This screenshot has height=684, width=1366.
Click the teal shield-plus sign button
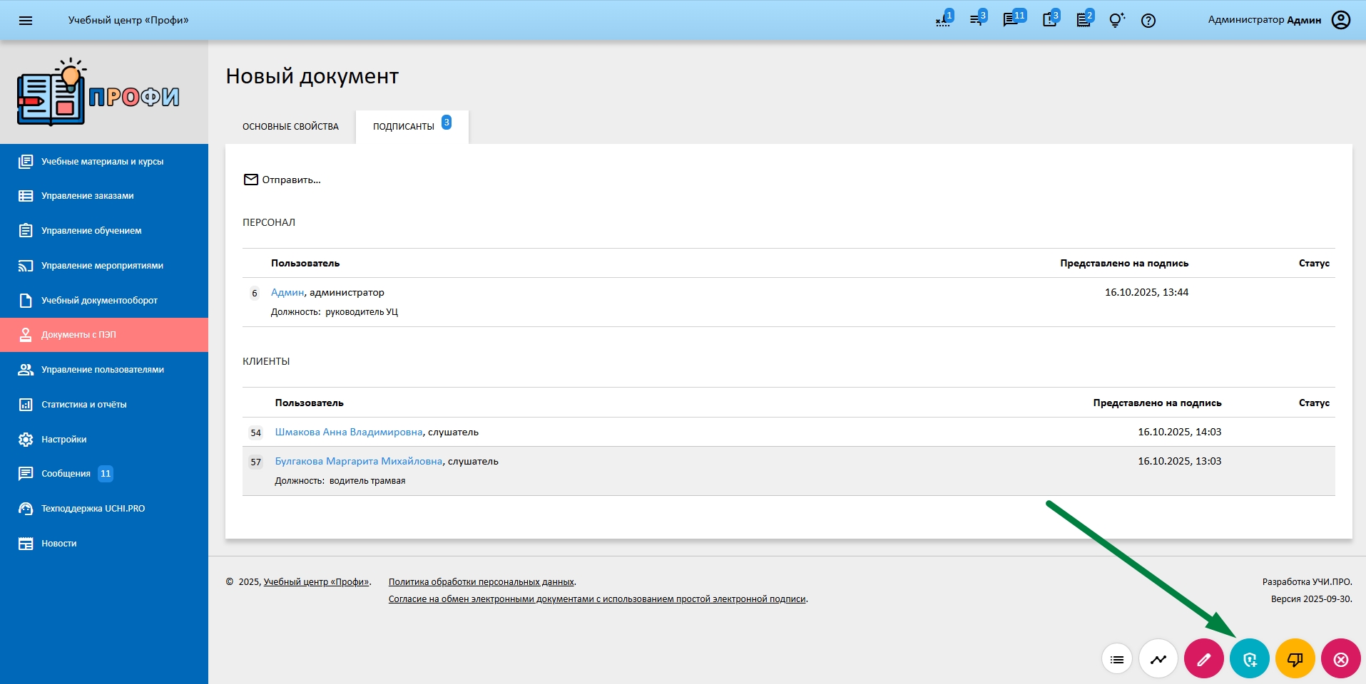(x=1249, y=659)
